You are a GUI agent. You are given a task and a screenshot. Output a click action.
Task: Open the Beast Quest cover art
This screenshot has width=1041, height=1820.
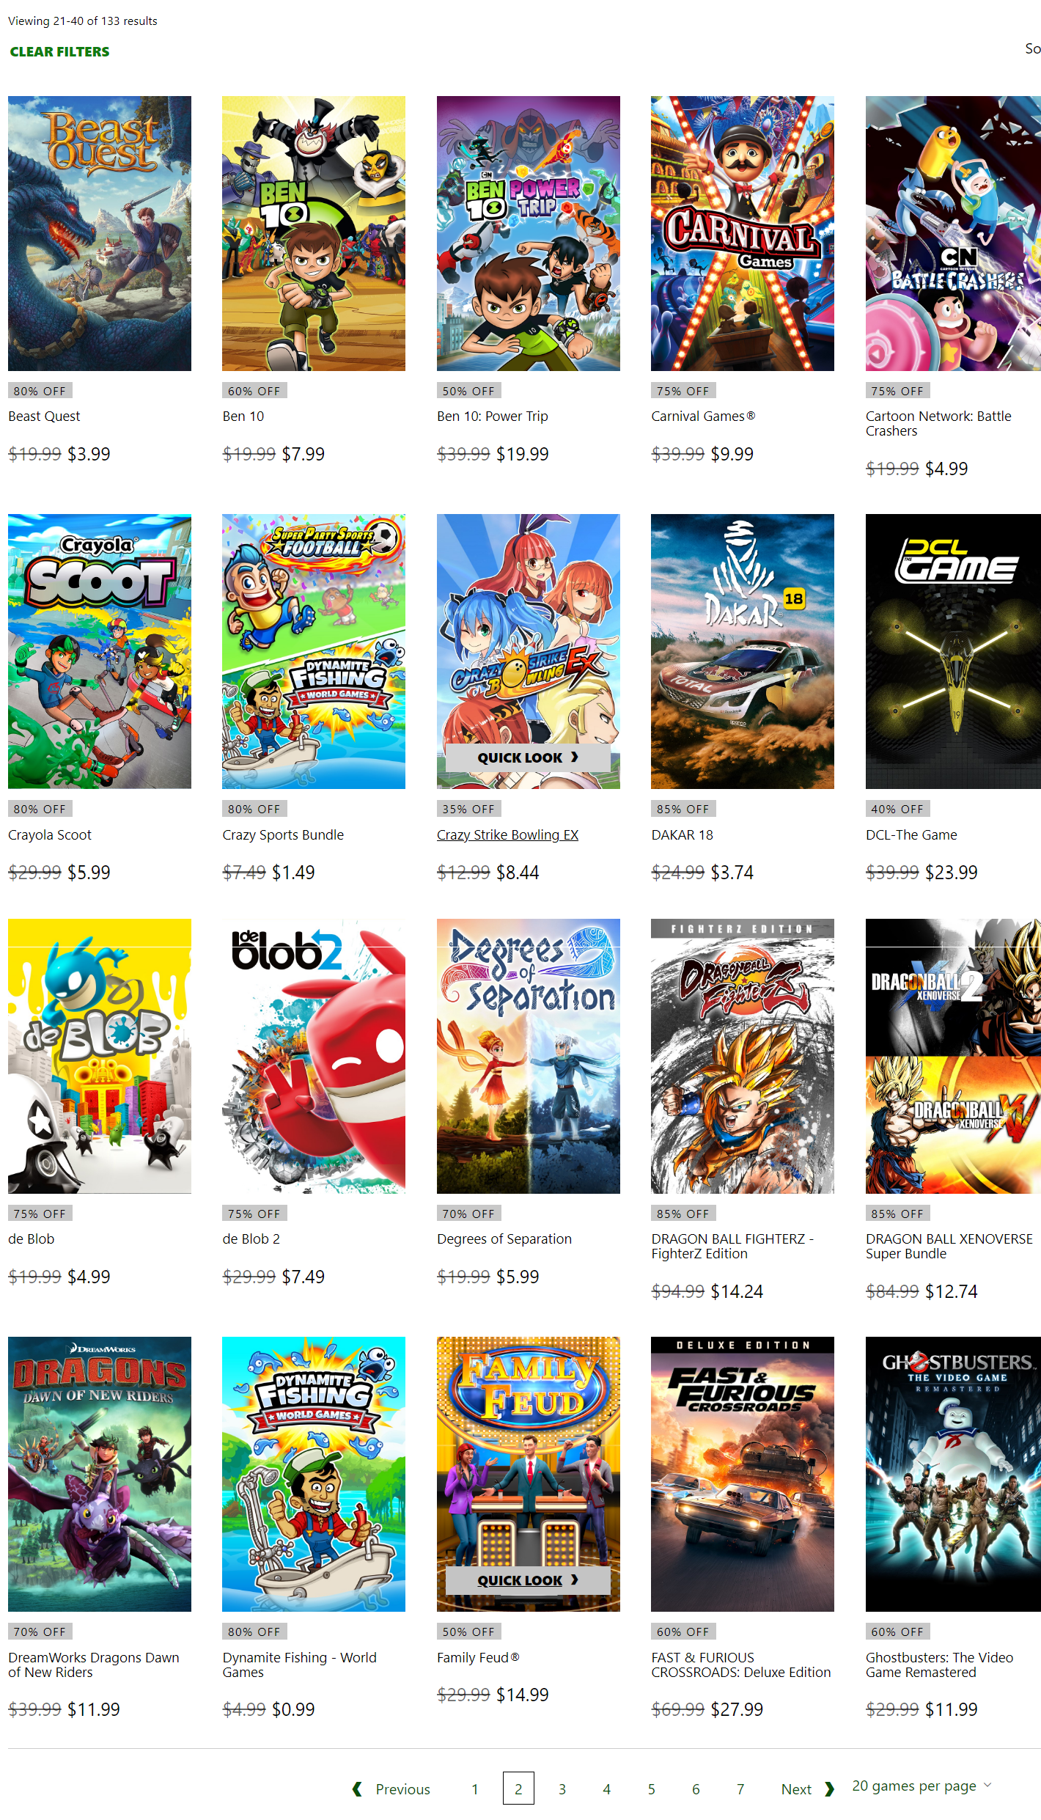[100, 233]
